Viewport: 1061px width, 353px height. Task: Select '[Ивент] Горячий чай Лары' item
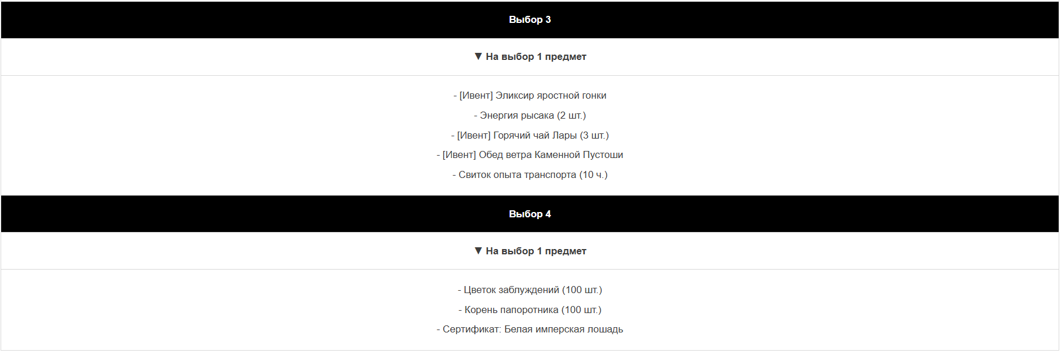[x=530, y=135]
